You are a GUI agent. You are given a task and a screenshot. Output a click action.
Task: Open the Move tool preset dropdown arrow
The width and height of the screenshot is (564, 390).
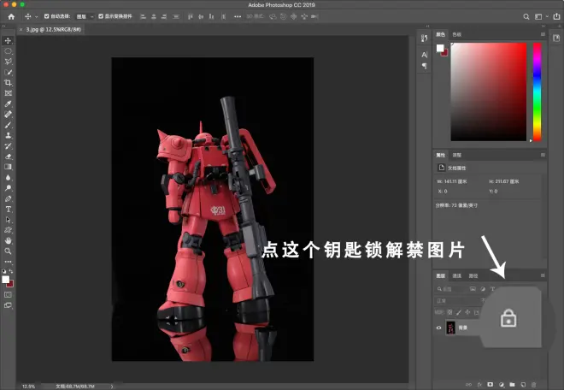point(37,17)
